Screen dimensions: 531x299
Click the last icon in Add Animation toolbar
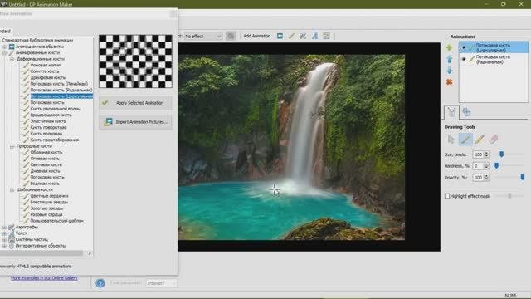coord(326,36)
